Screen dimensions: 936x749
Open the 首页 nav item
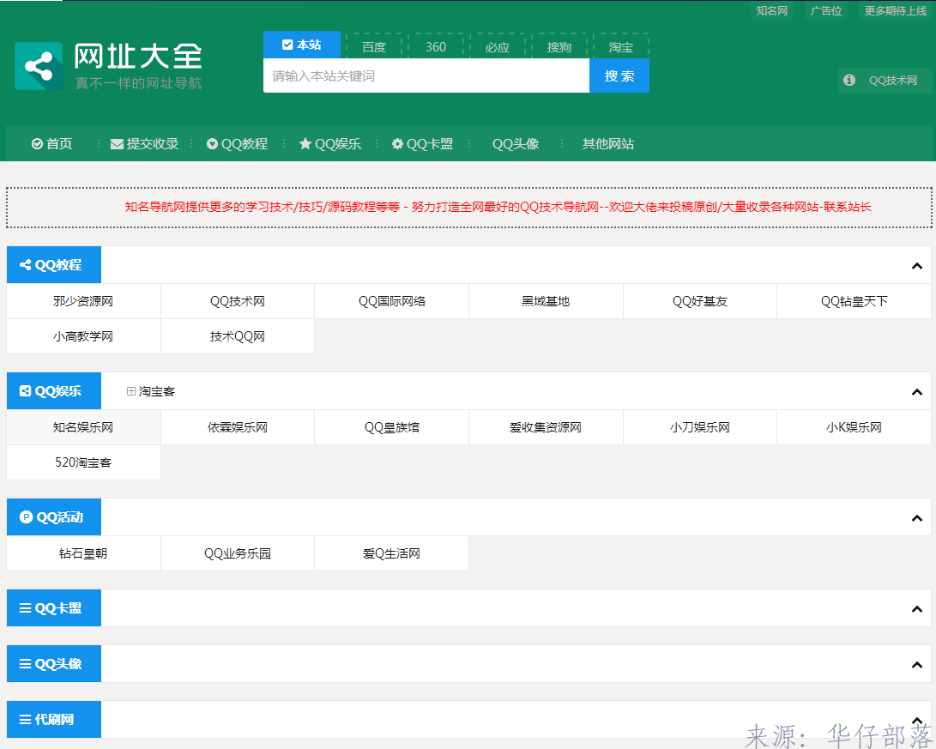[x=52, y=144]
